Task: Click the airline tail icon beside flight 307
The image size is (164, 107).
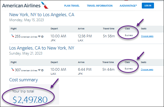Action: pyautogui.click(x=13, y=69)
